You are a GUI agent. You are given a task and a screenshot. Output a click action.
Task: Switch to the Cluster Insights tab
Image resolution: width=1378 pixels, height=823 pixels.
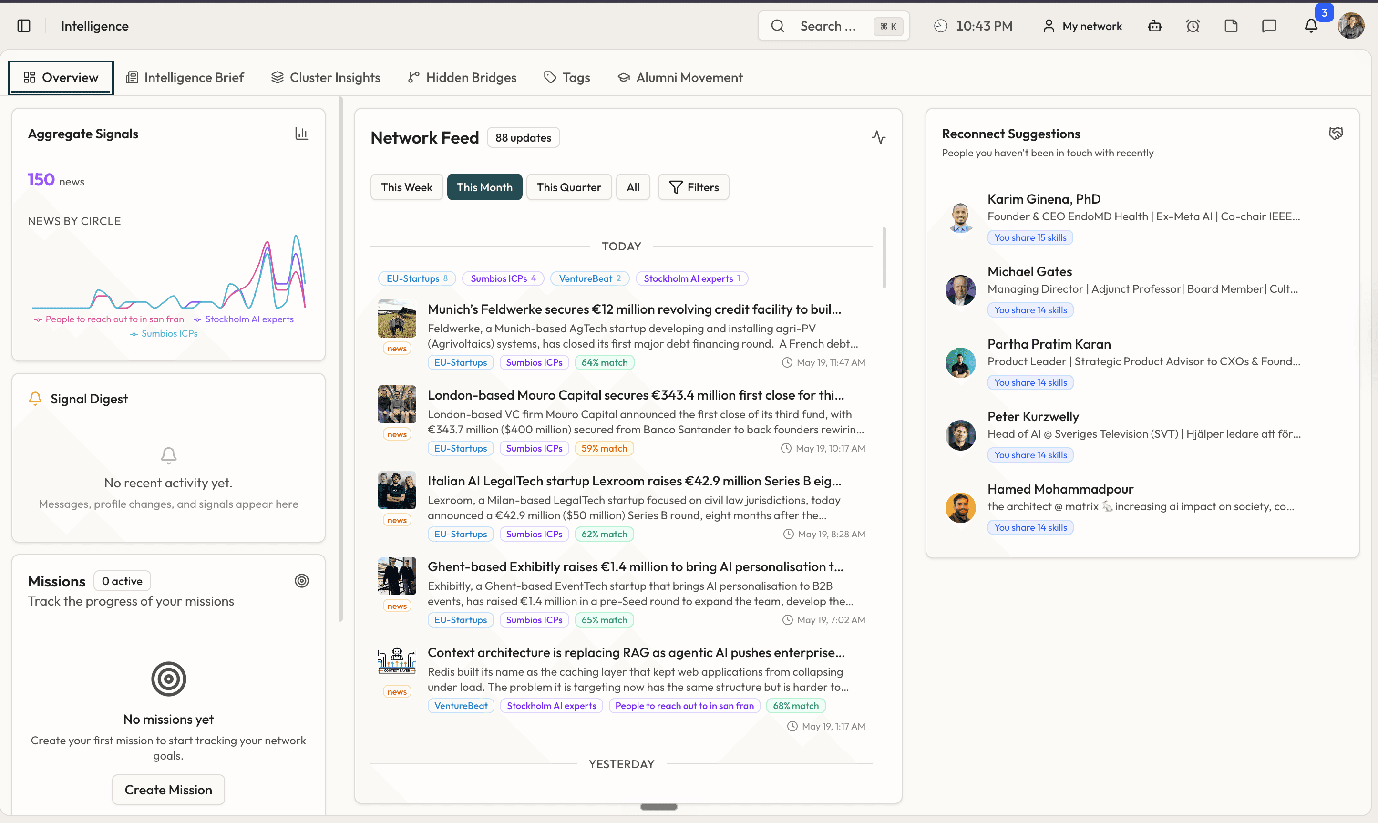326,78
